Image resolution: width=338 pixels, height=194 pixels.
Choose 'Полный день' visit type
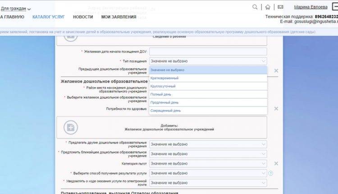point(160,94)
